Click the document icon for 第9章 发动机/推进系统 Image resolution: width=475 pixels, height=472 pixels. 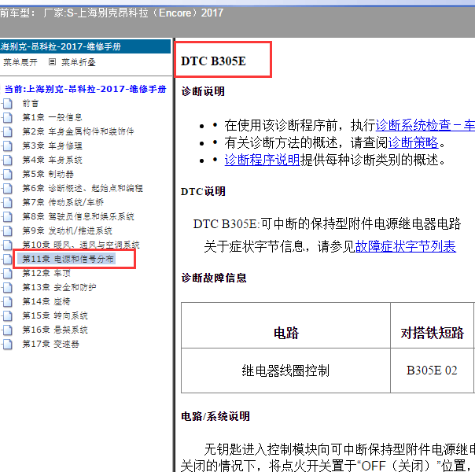8,230
